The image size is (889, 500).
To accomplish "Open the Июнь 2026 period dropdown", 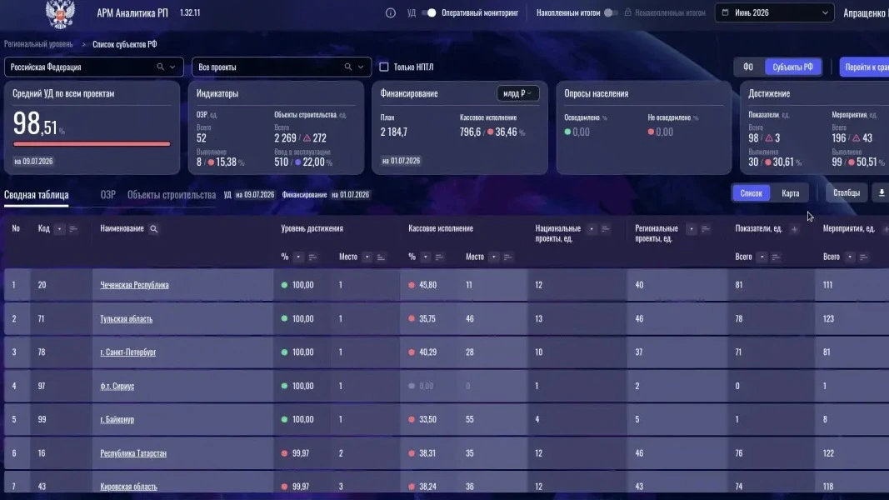I will pyautogui.click(x=774, y=12).
